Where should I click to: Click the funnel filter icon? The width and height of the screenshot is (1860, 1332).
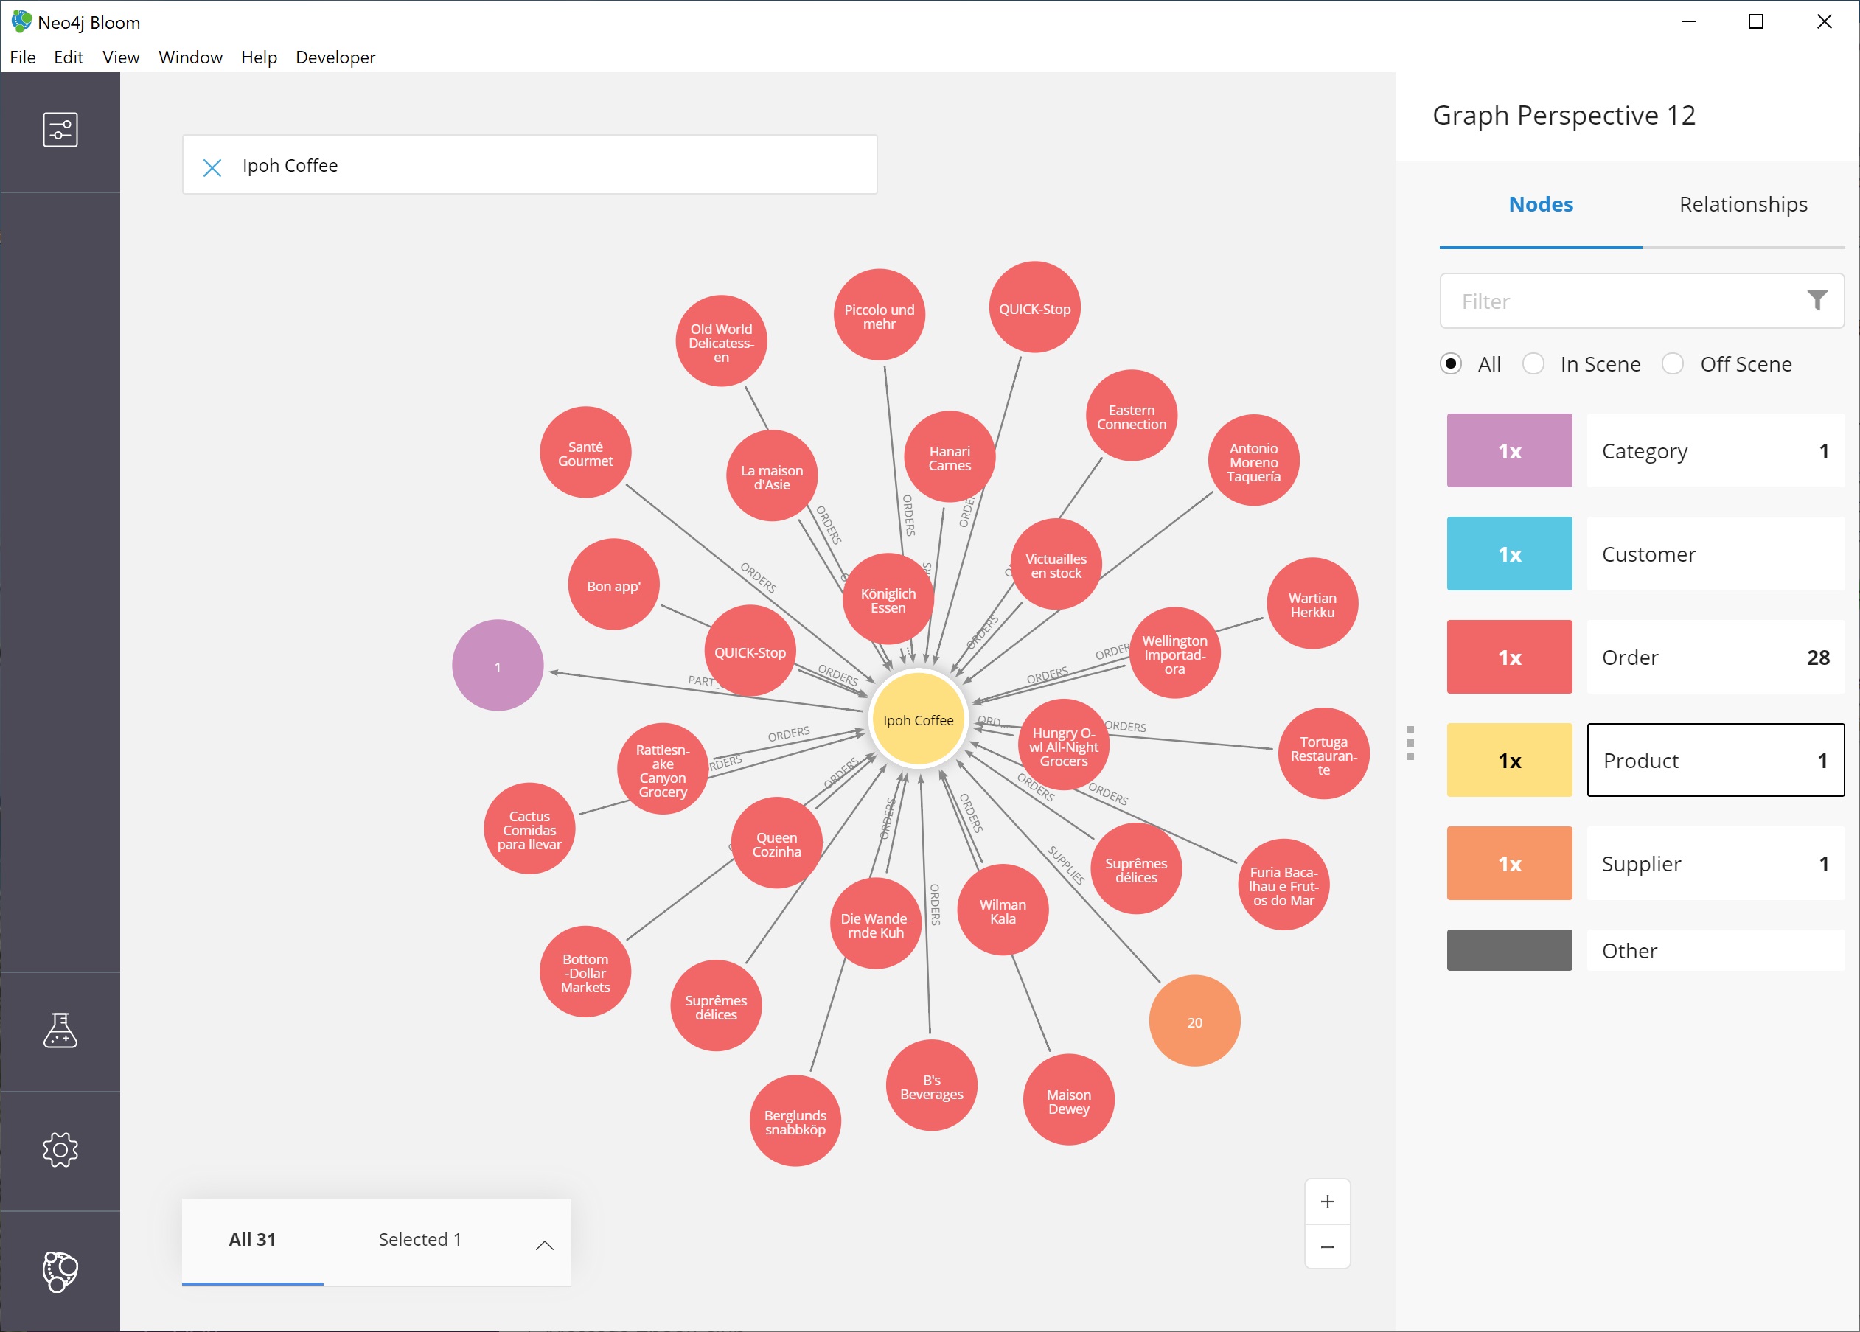(x=1817, y=301)
